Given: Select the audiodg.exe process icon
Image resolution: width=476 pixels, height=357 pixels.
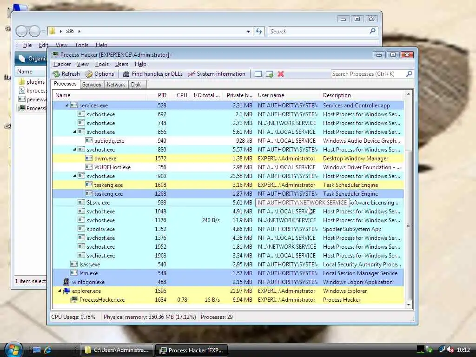Looking at the screenshot, I should tap(89, 140).
